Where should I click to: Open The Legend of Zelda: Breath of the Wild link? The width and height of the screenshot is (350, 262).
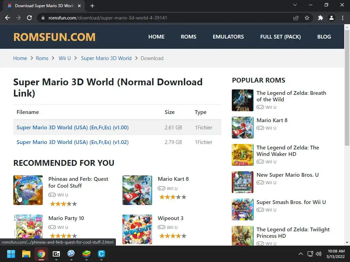tap(291, 96)
